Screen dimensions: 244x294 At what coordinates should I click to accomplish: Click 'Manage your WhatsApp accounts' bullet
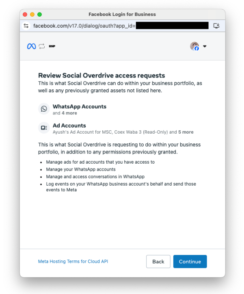pyautogui.click(x=81, y=169)
